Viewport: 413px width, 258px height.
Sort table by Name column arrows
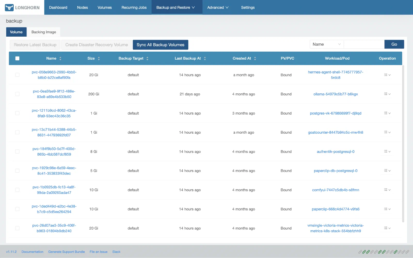point(60,59)
